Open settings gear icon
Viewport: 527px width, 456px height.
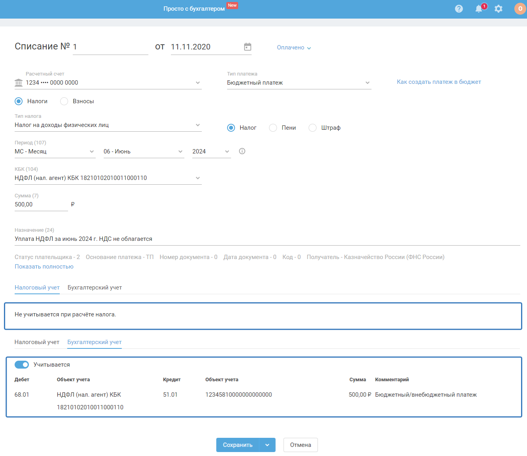499,9
